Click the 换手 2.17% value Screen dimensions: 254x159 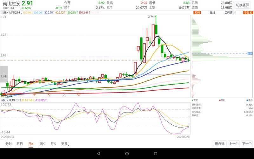pos(100,8)
